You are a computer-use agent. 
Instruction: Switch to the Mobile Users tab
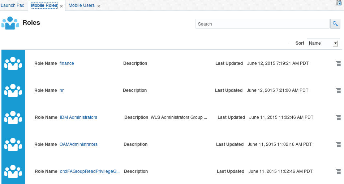tap(81, 5)
